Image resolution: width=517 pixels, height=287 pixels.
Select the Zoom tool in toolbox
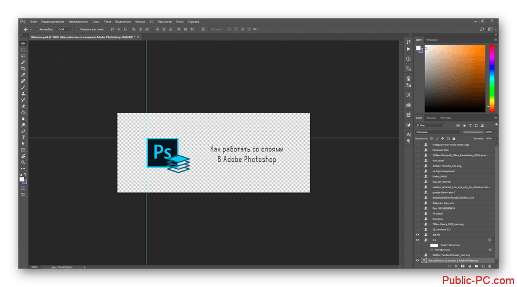23,162
